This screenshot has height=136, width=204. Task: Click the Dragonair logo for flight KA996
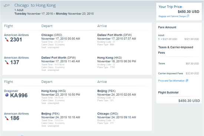click(7, 95)
